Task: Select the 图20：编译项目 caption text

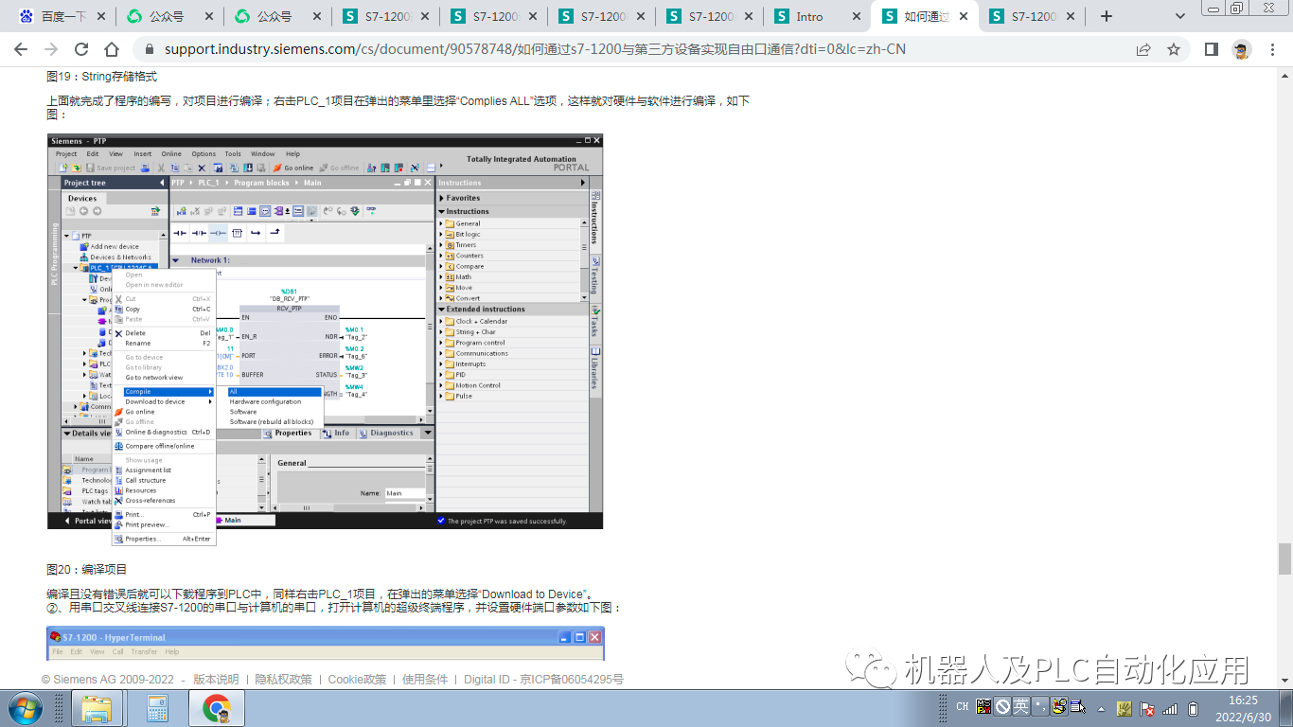Action: pos(87,570)
